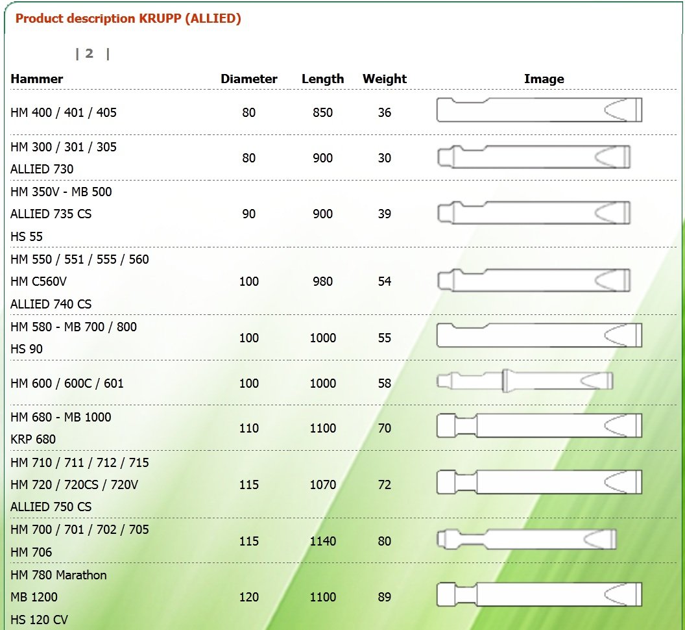
Task: Click the 'HM 400 / 401 / 405' hammer name
Action: click(64, 112)
